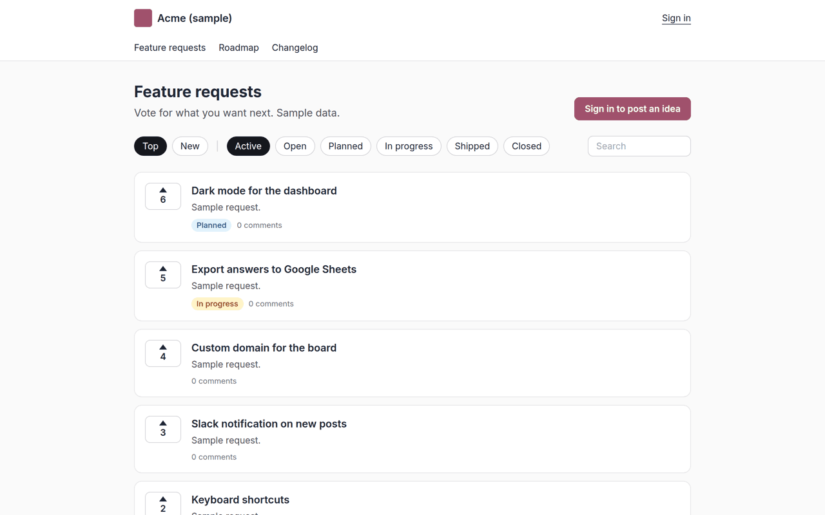Open Acme (sample) home link
825x515 pixels.
point(183,18)
